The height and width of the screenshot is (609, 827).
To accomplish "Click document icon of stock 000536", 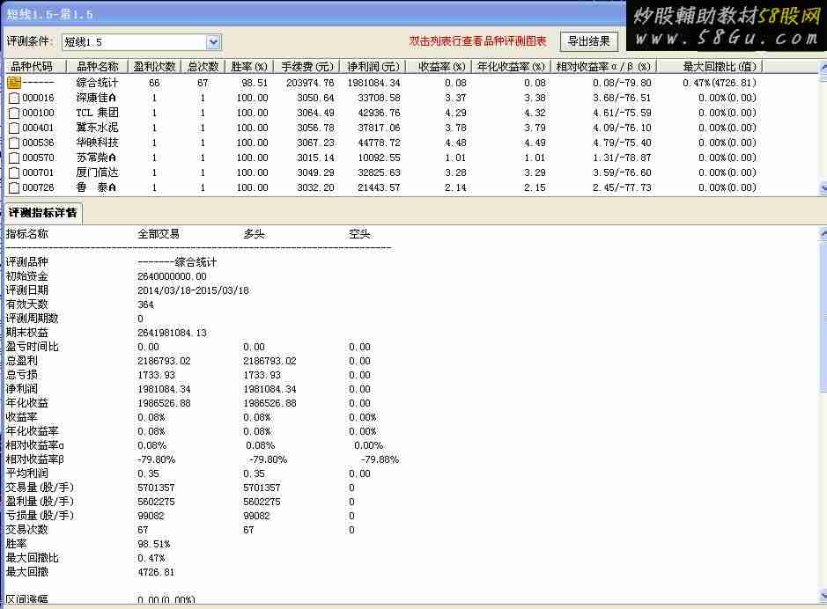I will 14,143.
